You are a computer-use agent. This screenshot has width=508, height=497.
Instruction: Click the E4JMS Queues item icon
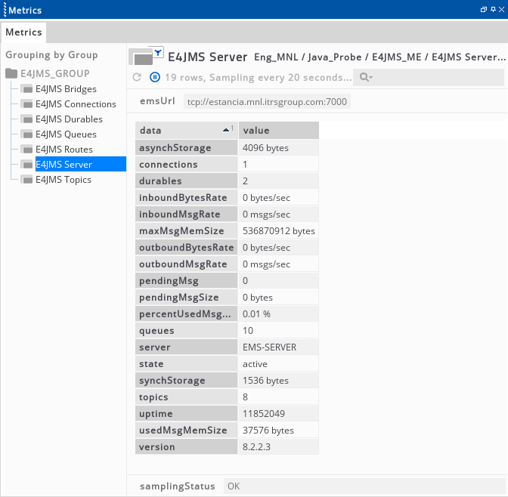click(x=26, y=134)
